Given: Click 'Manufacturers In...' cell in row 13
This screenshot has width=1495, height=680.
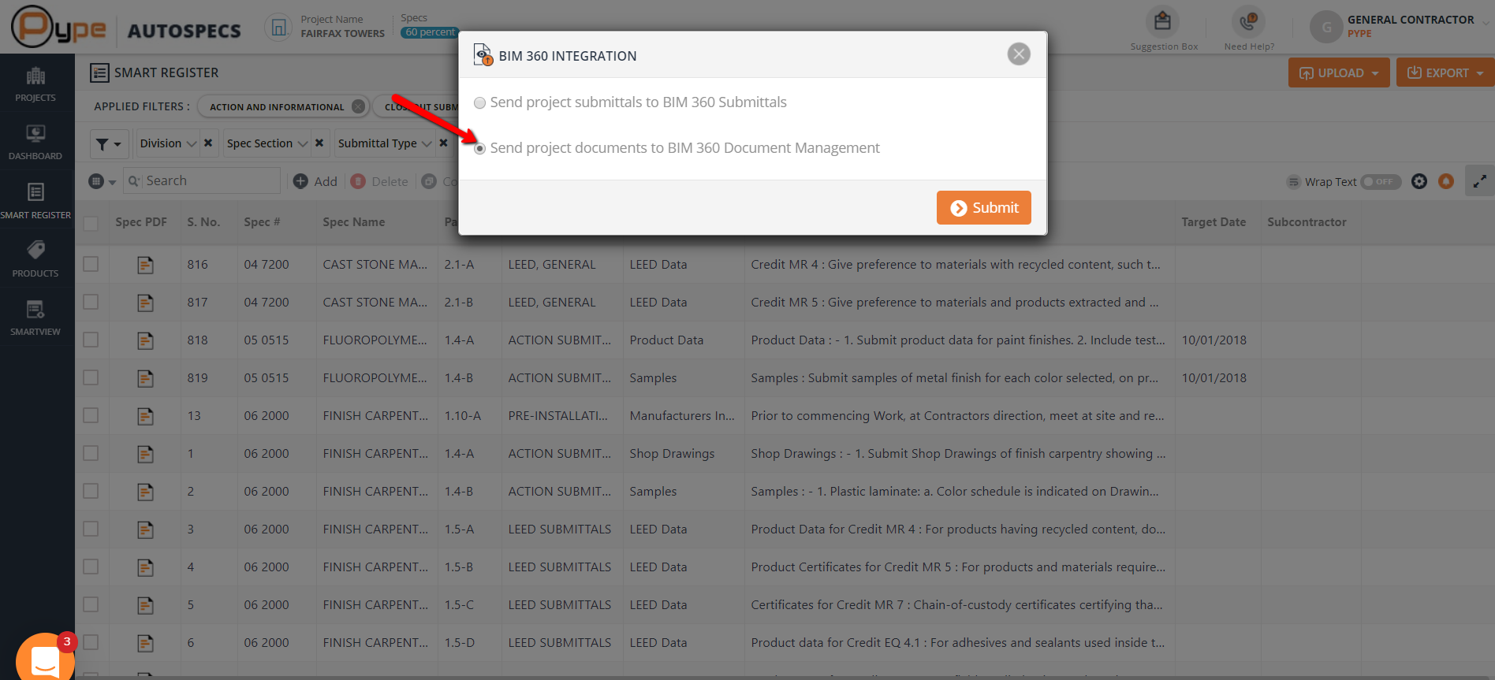Looking at the screenshot, I should tap(682, 416).
